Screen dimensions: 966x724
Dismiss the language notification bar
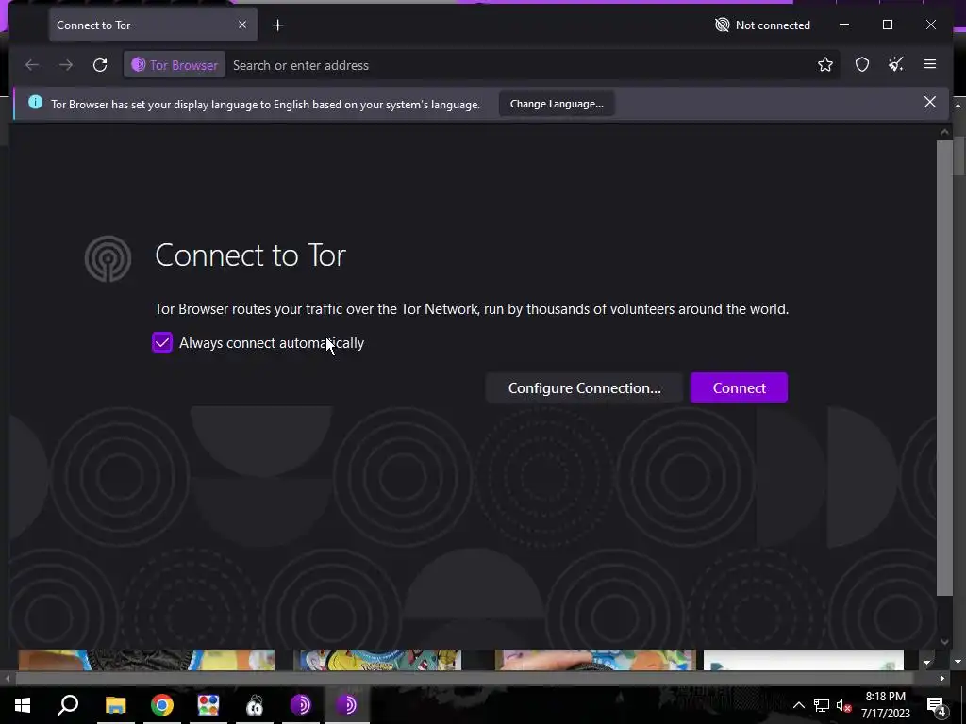(929, 102)
